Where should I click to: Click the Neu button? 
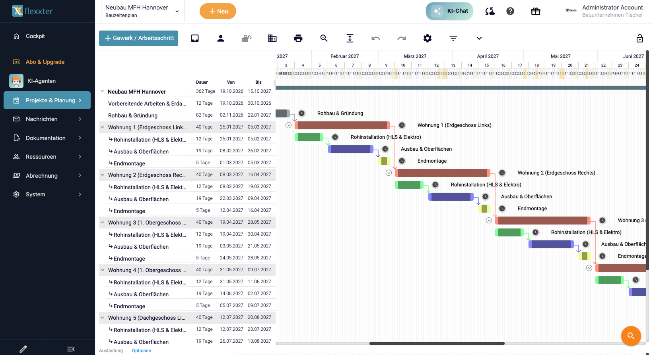pyautogui.click(x=218, y=11)
